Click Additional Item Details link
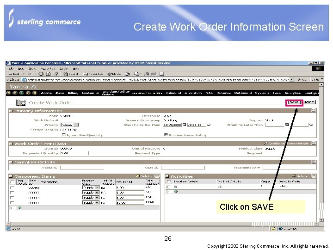Viewport: 333px width, 250px height. pyautogui.click(x=286, y=144)
